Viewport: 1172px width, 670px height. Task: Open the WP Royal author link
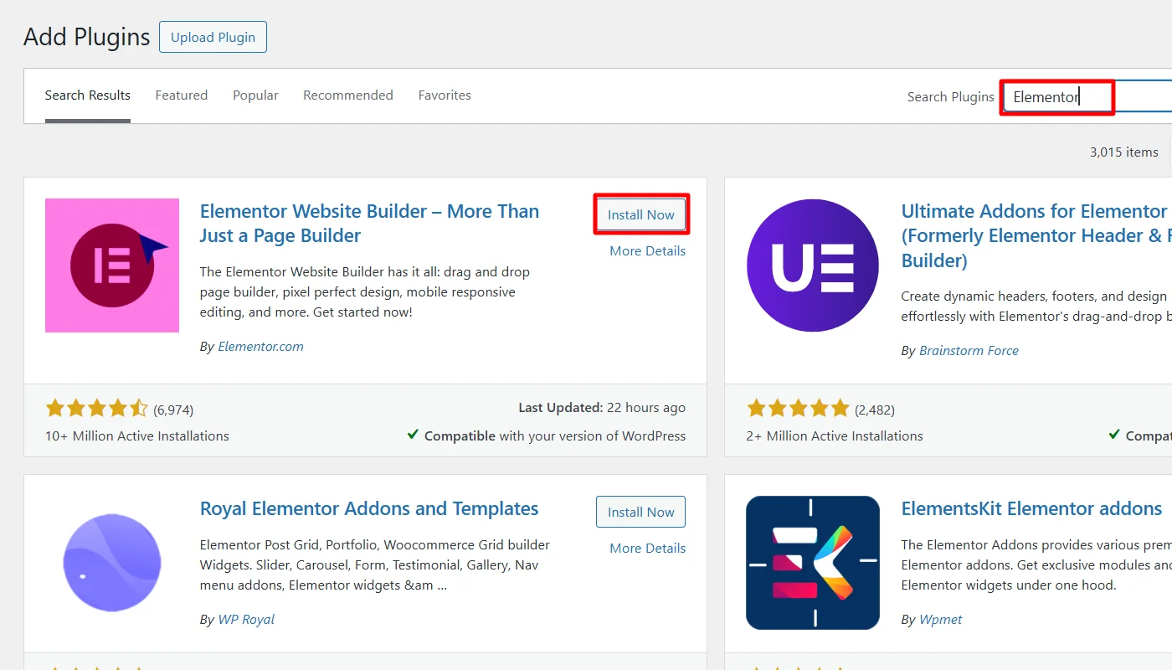click(x=246, y=620)
